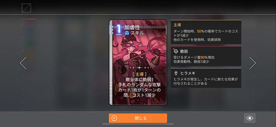This screenshot has width=276, height=127.
Task: Click the blue skill type icon beside スキル
Action: pyautogui.click(x=127, y=33)
